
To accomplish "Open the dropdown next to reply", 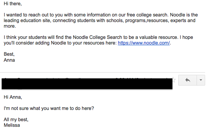I will 201,80.
